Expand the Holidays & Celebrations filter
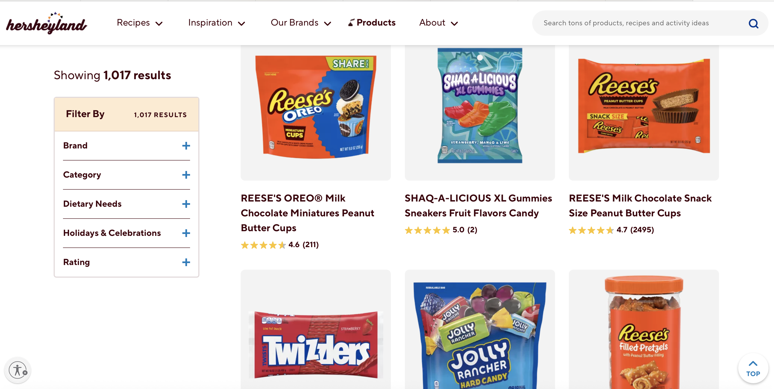774x389 pixels. [186, 233]
